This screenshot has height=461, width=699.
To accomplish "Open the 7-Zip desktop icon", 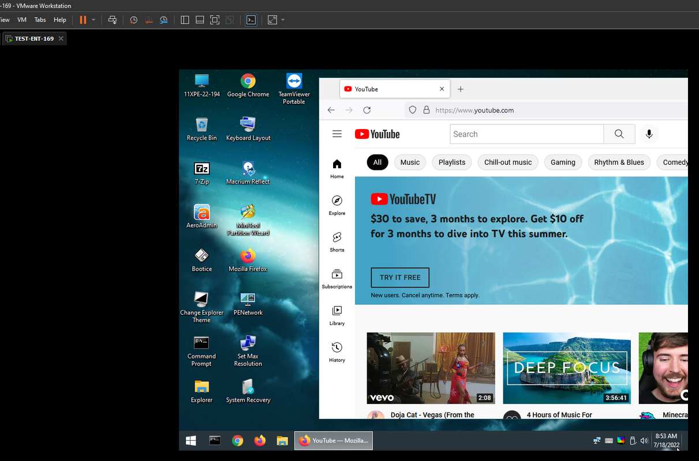I will (202, 173).
